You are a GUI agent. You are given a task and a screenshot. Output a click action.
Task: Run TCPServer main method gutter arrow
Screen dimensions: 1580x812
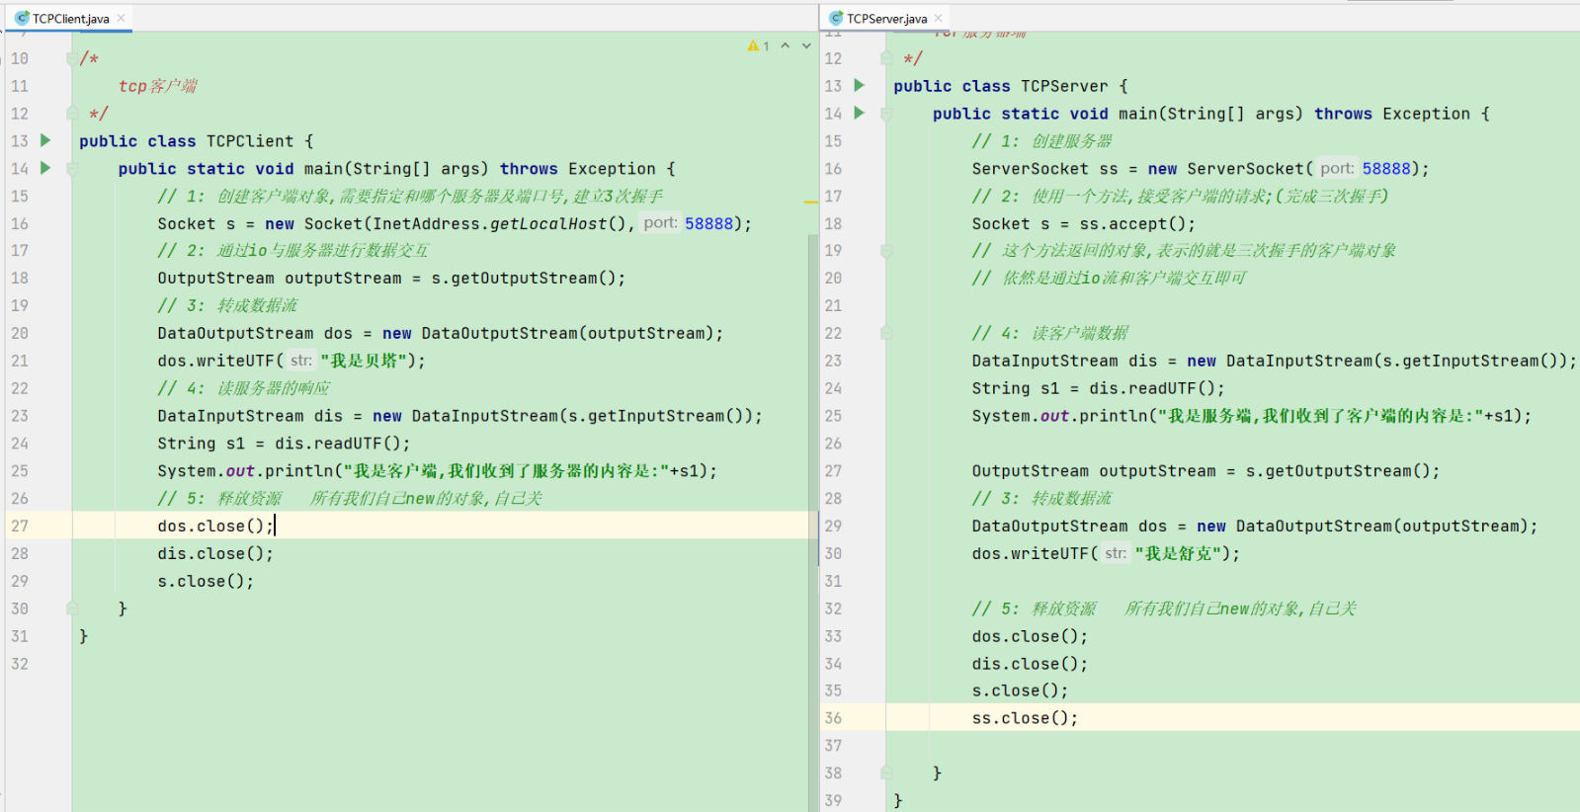(860, 113)
